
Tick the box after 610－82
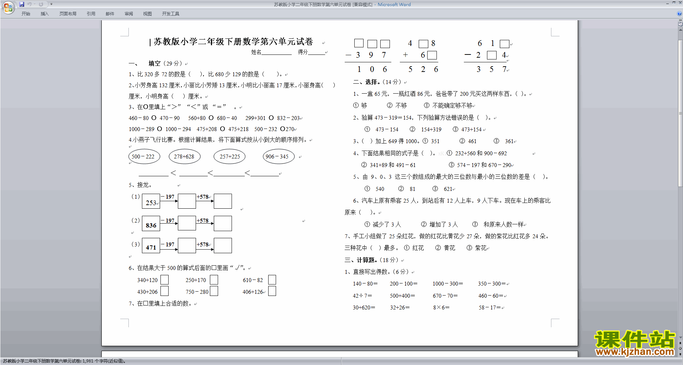click(272, 280)
